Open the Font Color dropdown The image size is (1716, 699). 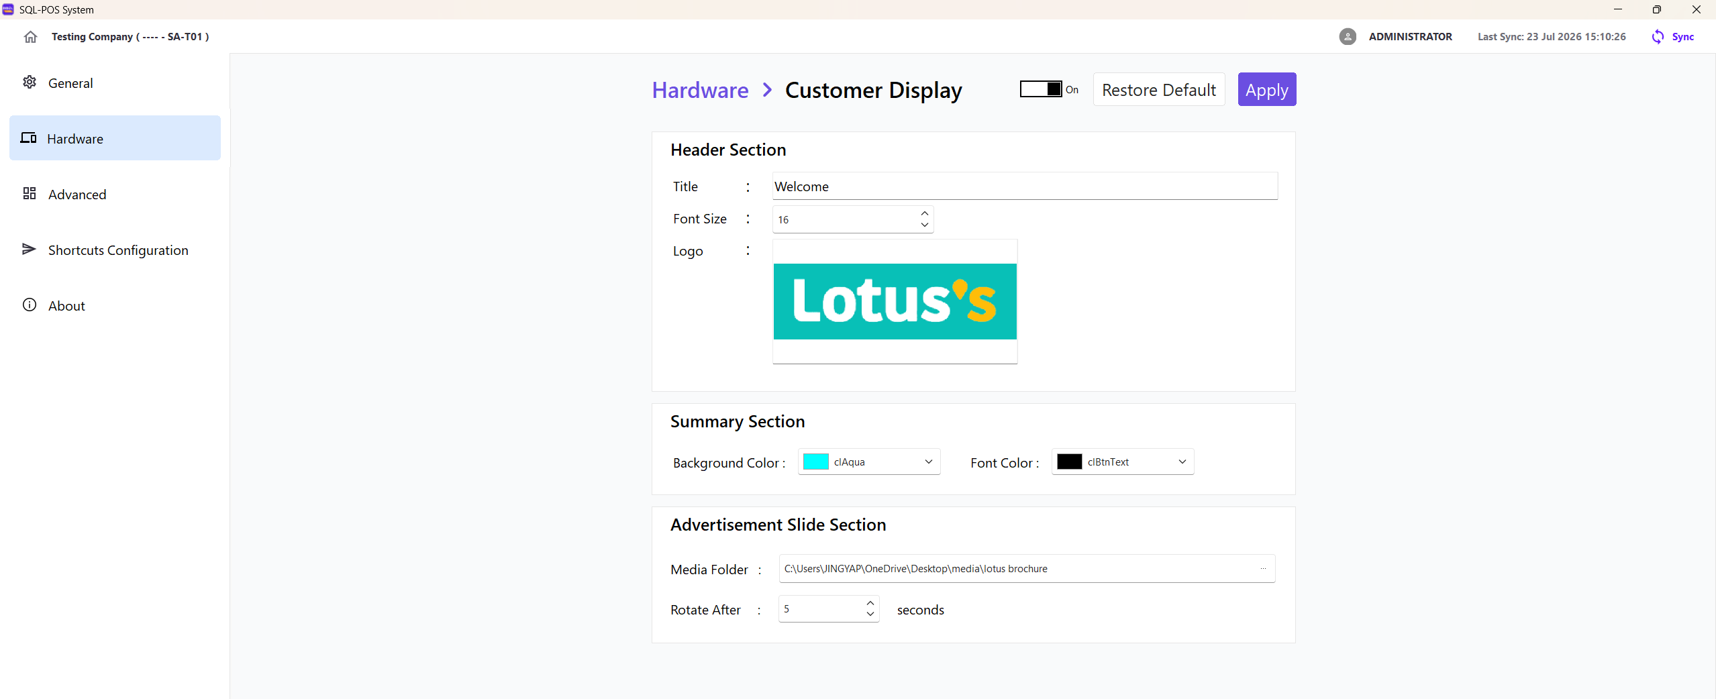pos(1182,462)
